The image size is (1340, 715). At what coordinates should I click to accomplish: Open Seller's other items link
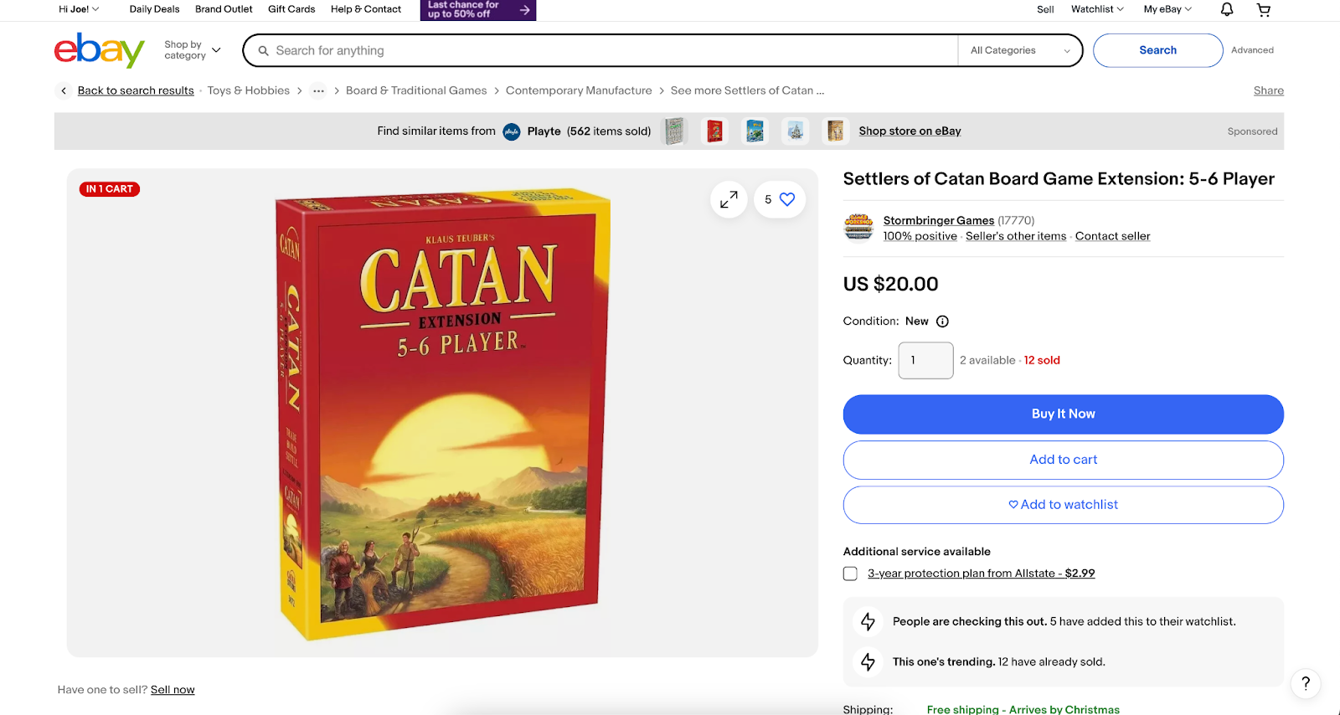(1016, 236)
